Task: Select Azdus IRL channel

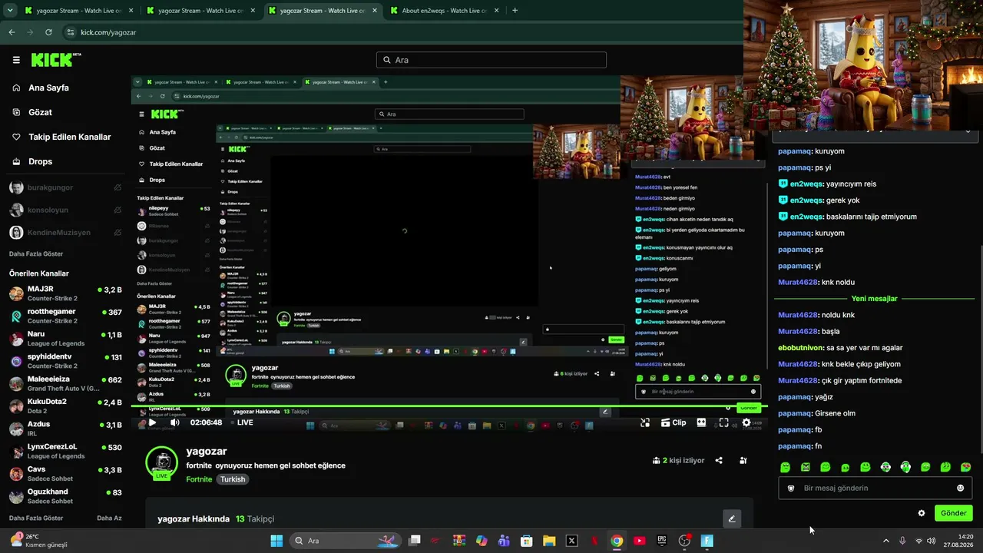Action: pyautogui.click(x=65, y=429)
